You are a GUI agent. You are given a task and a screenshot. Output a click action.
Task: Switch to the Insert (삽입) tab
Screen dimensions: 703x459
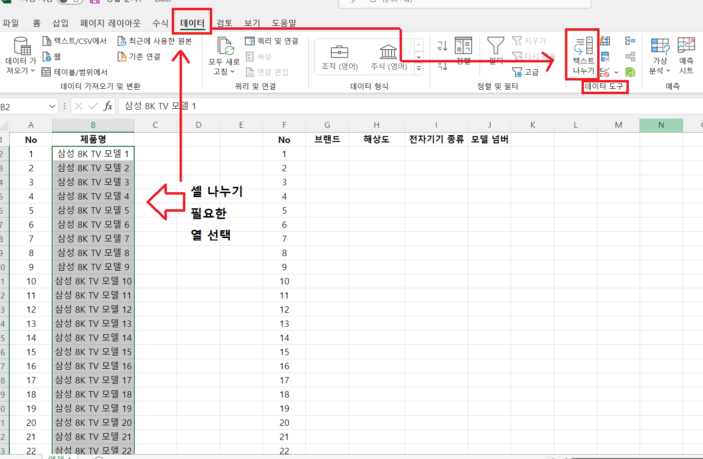tap(60, 23)
